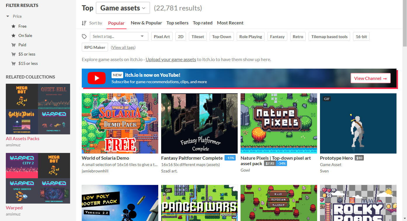Click the GIF badge on Pangea Wars
Image resolution: width=407 pixels, height=221 pixels.
point(168,190)
